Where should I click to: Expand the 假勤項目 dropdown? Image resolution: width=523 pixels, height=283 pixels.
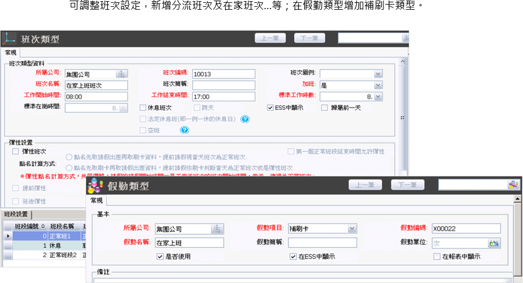pyautogui.click(x=352, y=229)
